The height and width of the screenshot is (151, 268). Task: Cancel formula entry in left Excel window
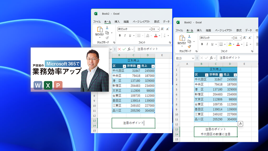(119, 49)
